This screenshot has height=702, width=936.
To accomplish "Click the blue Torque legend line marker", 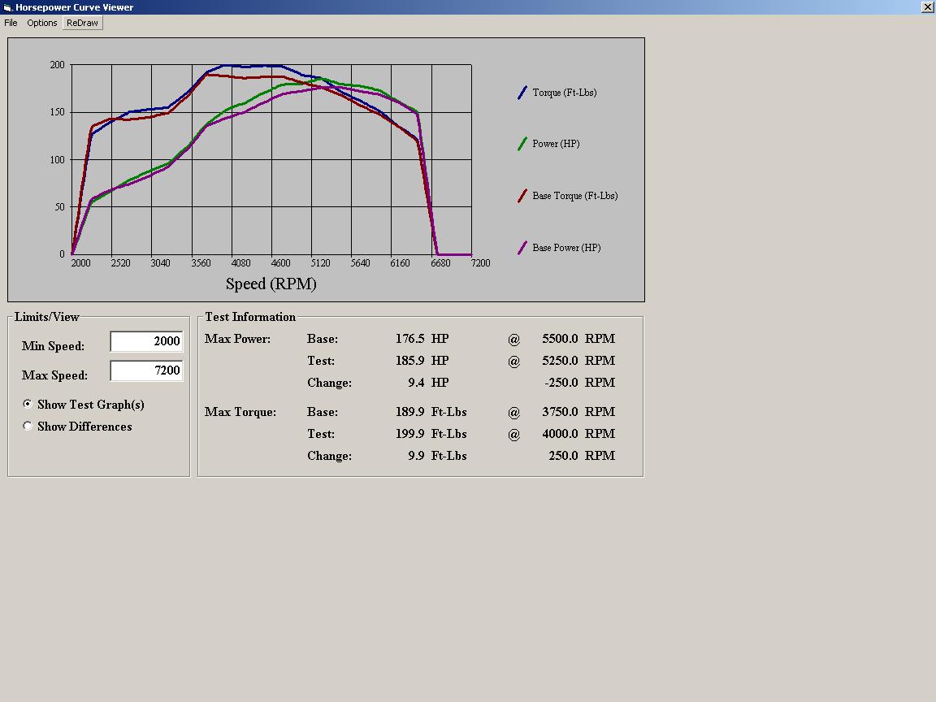I will [x=522, y=93].
